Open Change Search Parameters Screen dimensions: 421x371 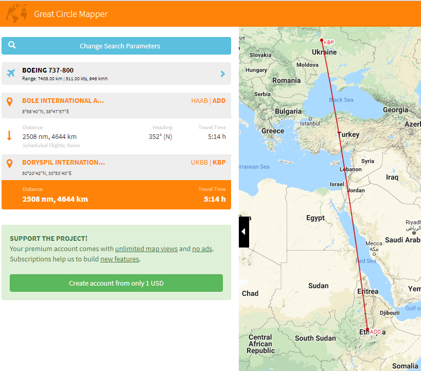(x=119, y=46)
